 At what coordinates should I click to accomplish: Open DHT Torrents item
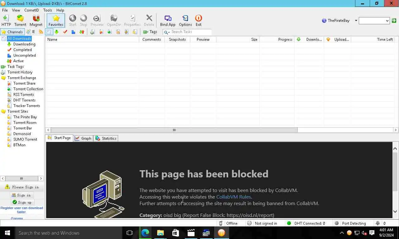(x=24, y=100)
